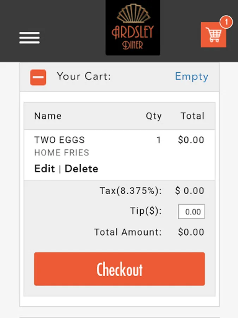The height and width of the screenshot is (318, 238).
Task: Edit the Two Eggs cart item
Action: 44,169
